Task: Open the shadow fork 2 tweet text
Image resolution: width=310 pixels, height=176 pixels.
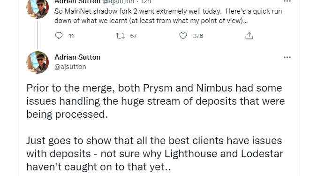Action: pyautogui.click(x=168, y=16)
